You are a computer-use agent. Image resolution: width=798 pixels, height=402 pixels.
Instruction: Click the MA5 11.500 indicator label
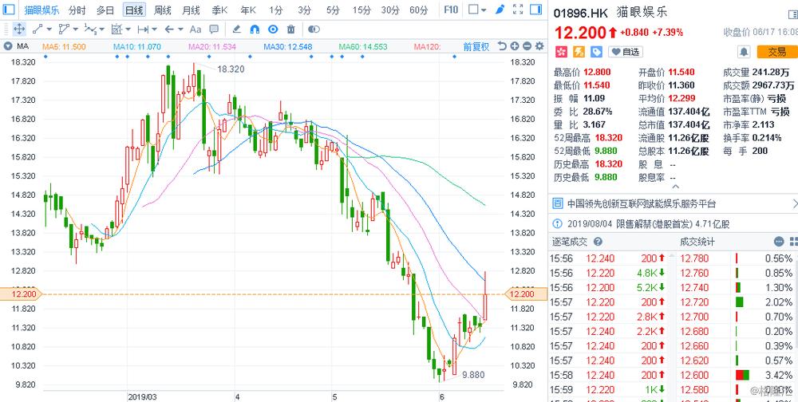click(64, 47)
